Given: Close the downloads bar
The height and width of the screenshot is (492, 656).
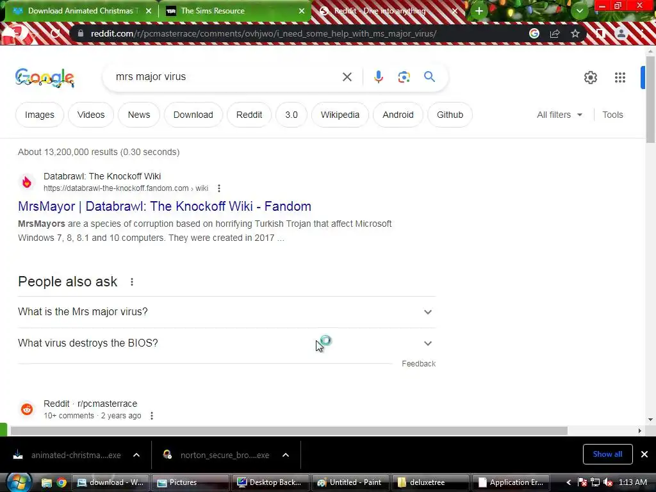Looking at the screenshot, I should pyautogui.click(x=644, y=454).
